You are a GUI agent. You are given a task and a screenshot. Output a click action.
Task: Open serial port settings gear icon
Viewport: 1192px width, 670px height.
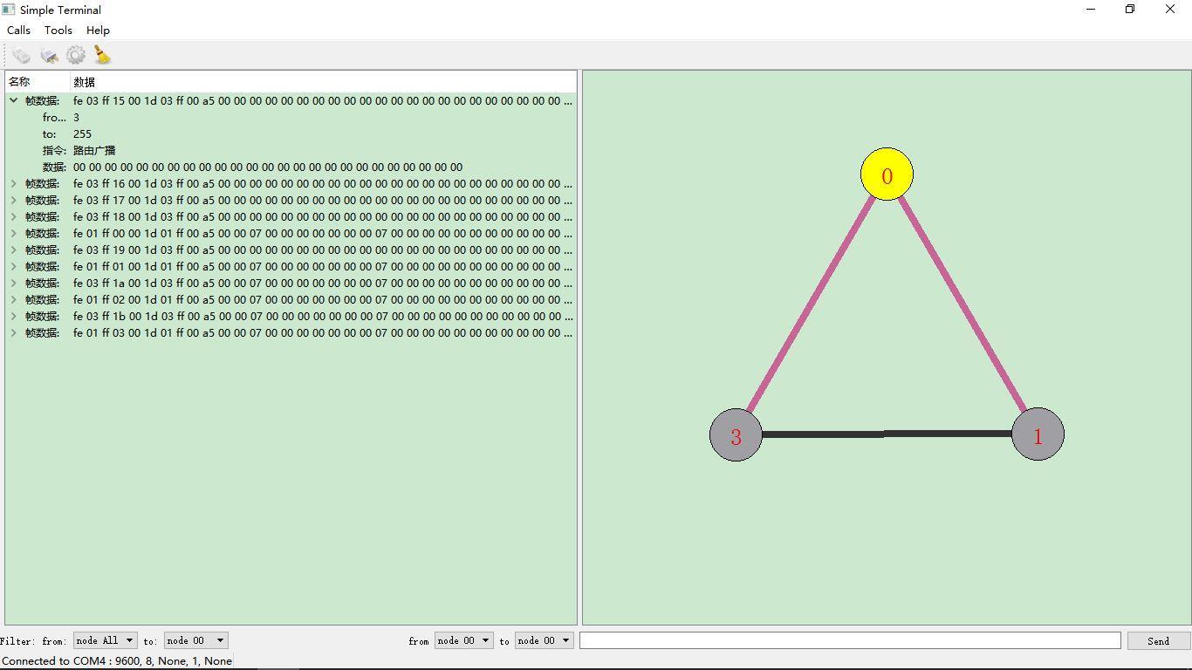pos(76,56)
